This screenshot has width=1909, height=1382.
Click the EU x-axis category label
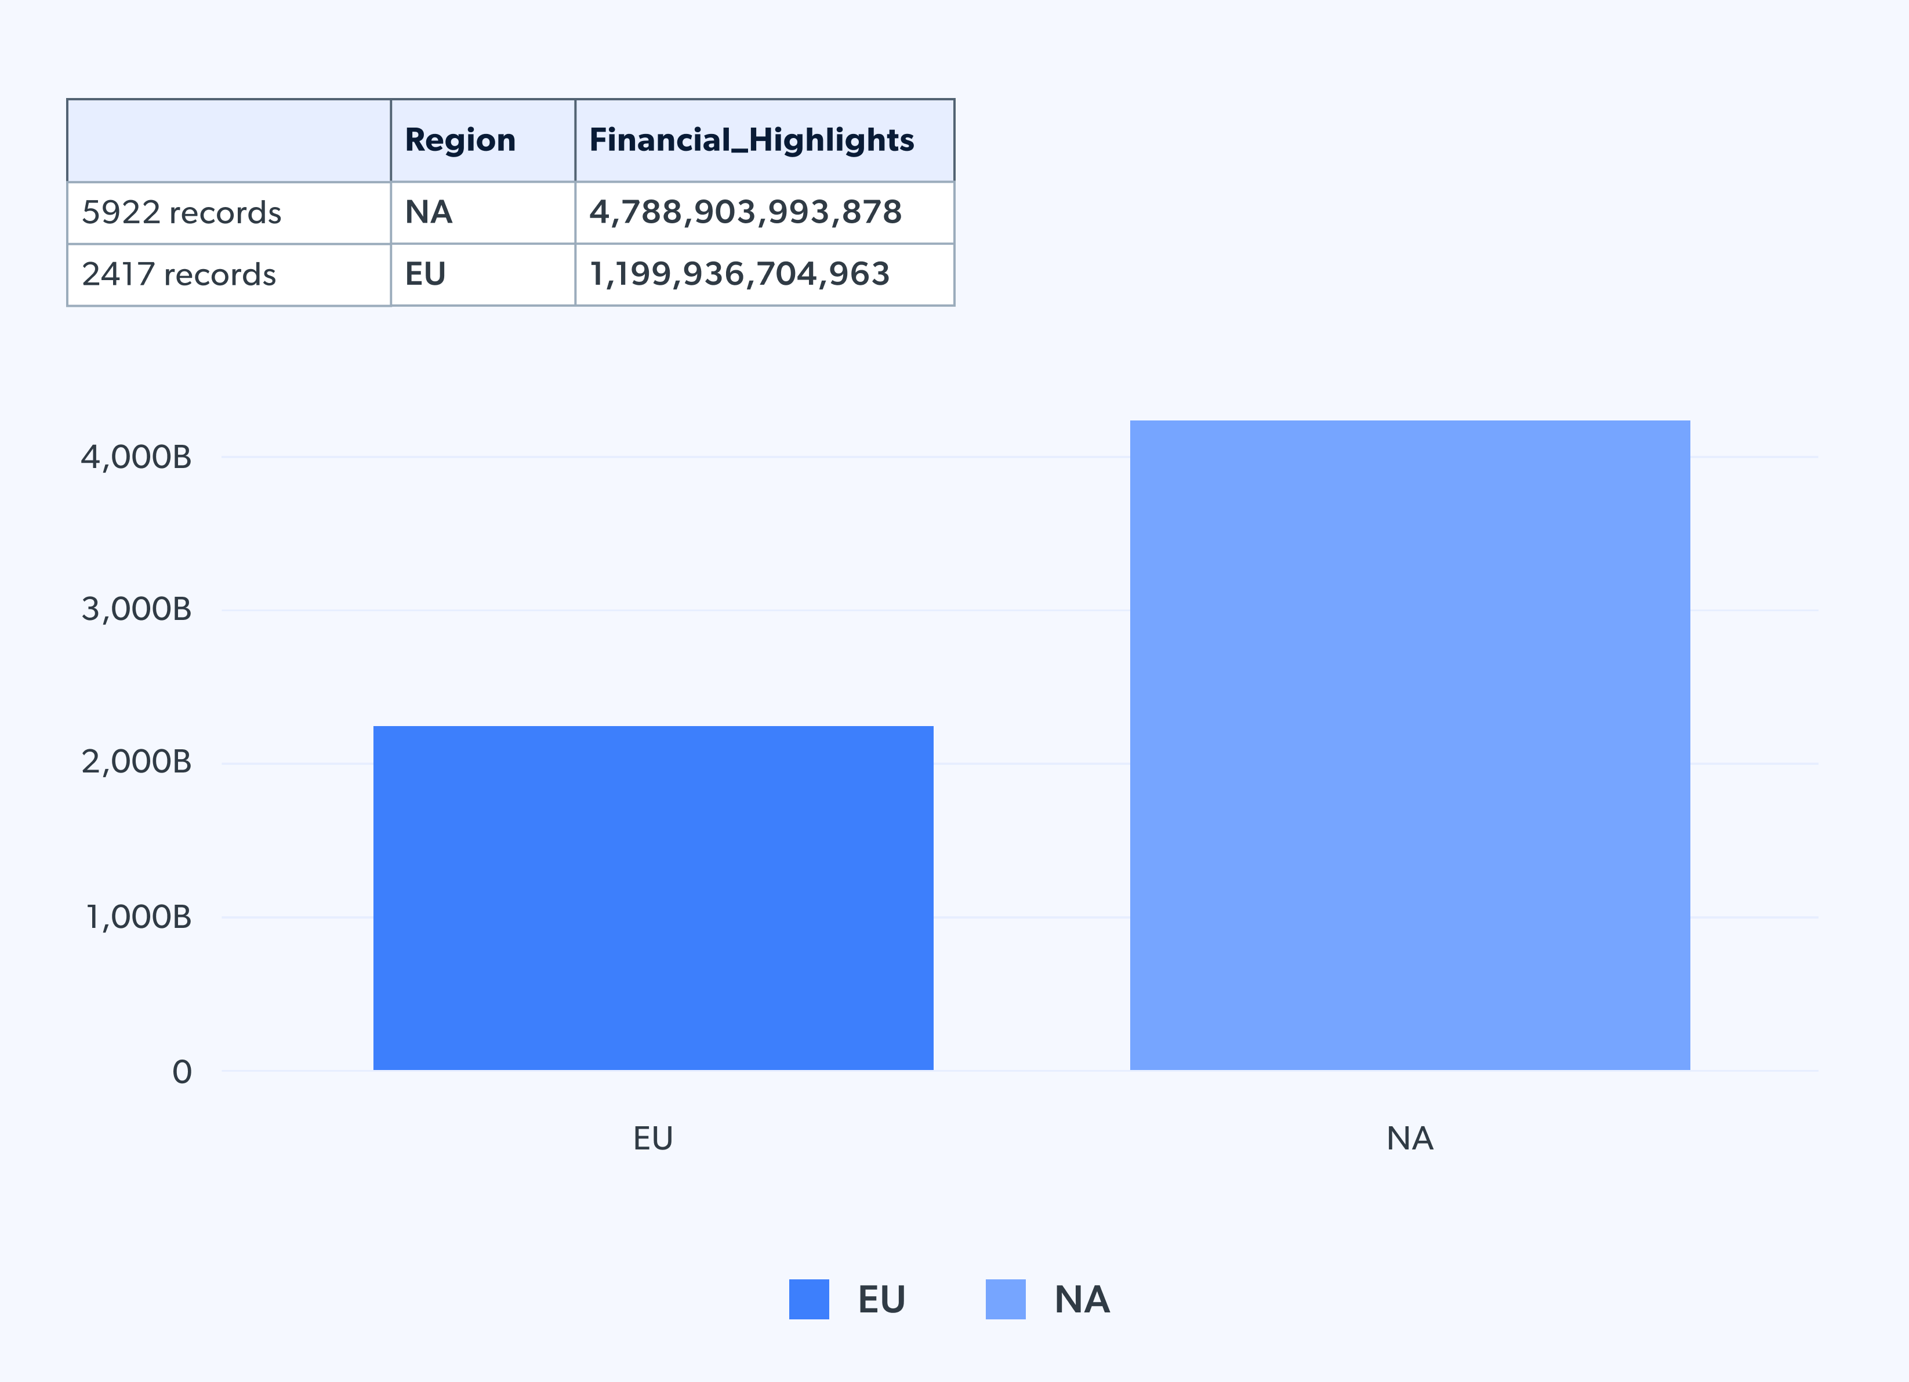pyautogui.click(x=652, y=1138)
